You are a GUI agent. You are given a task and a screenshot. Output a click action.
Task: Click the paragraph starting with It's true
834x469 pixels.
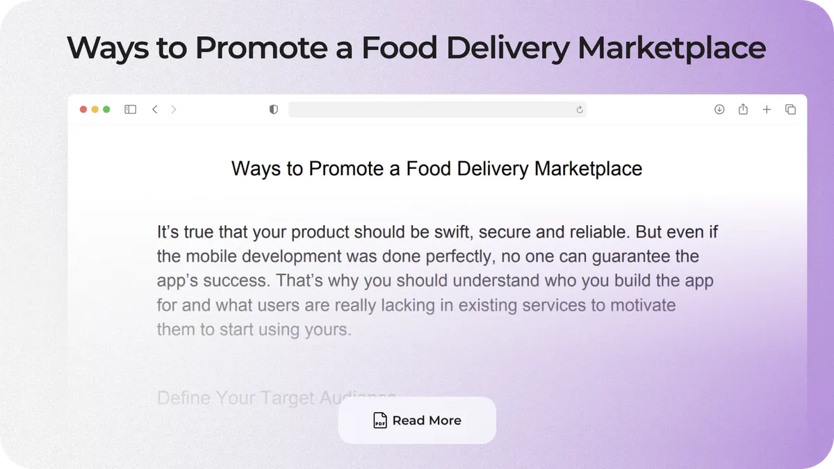pos(436,280)
